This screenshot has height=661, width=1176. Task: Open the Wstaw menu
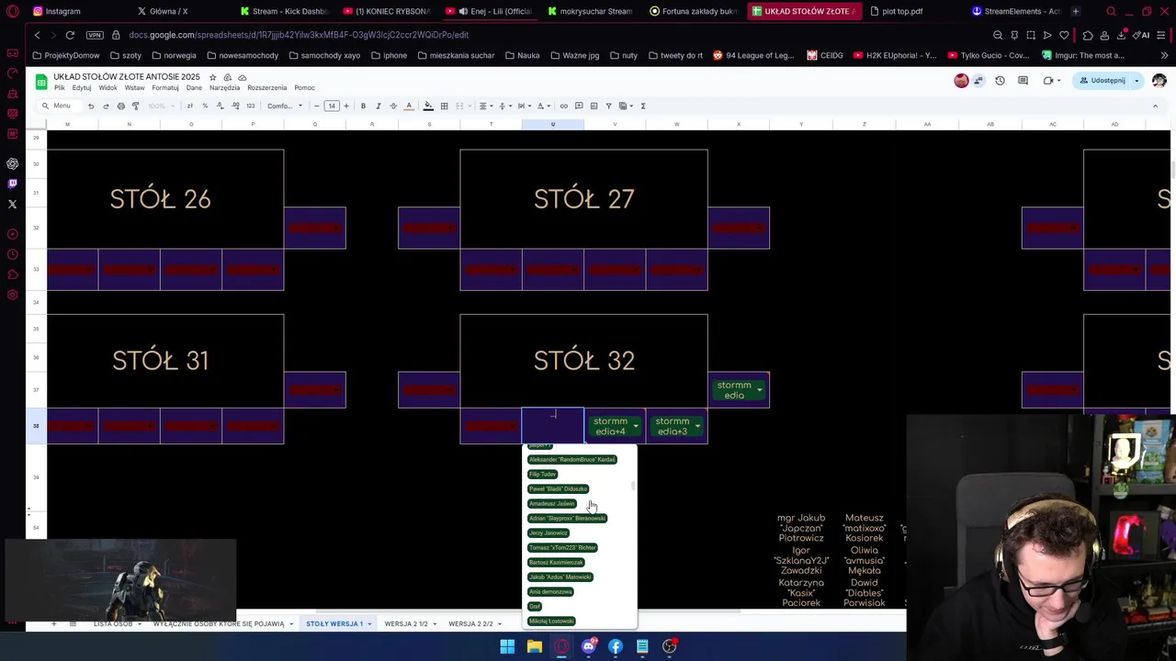[134, 88]
